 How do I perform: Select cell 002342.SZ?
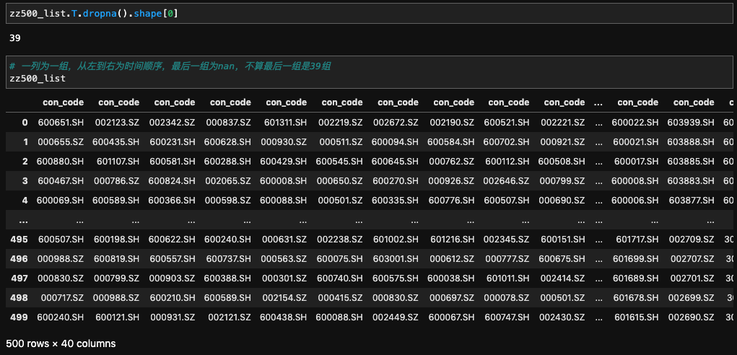172,122
